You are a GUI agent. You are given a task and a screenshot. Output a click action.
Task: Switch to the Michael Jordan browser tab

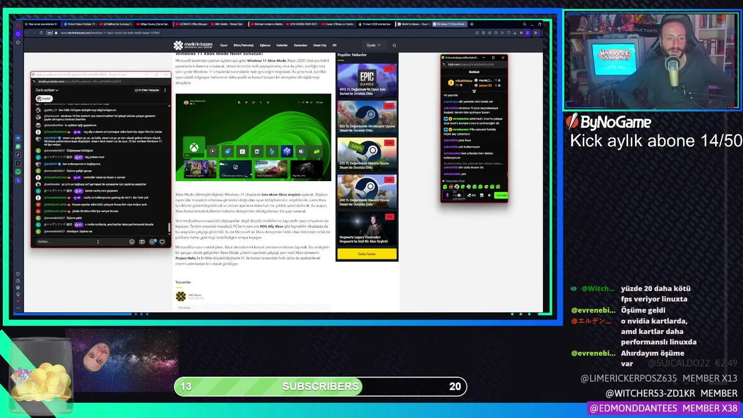[268, 24]
